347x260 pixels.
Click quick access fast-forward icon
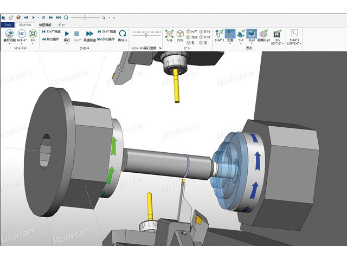tap(51, 17)
